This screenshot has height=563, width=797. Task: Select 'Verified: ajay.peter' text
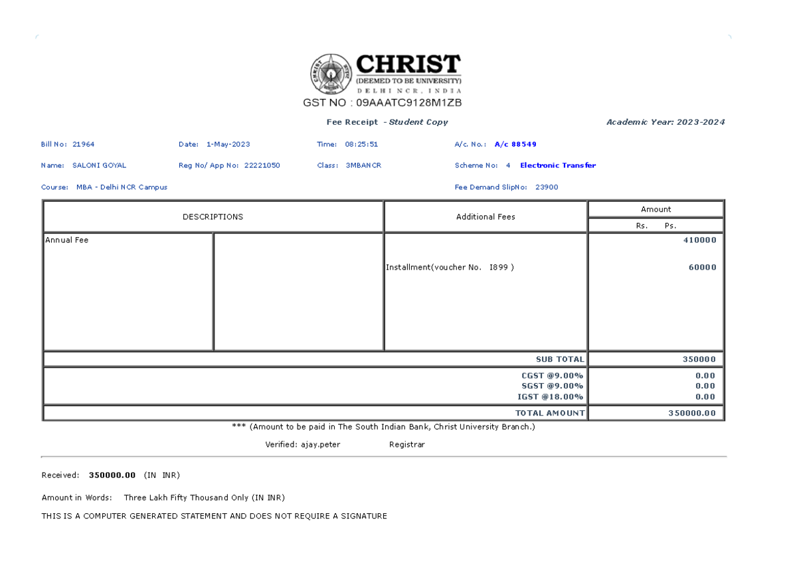pyautogui.click(x=303, y=445)
